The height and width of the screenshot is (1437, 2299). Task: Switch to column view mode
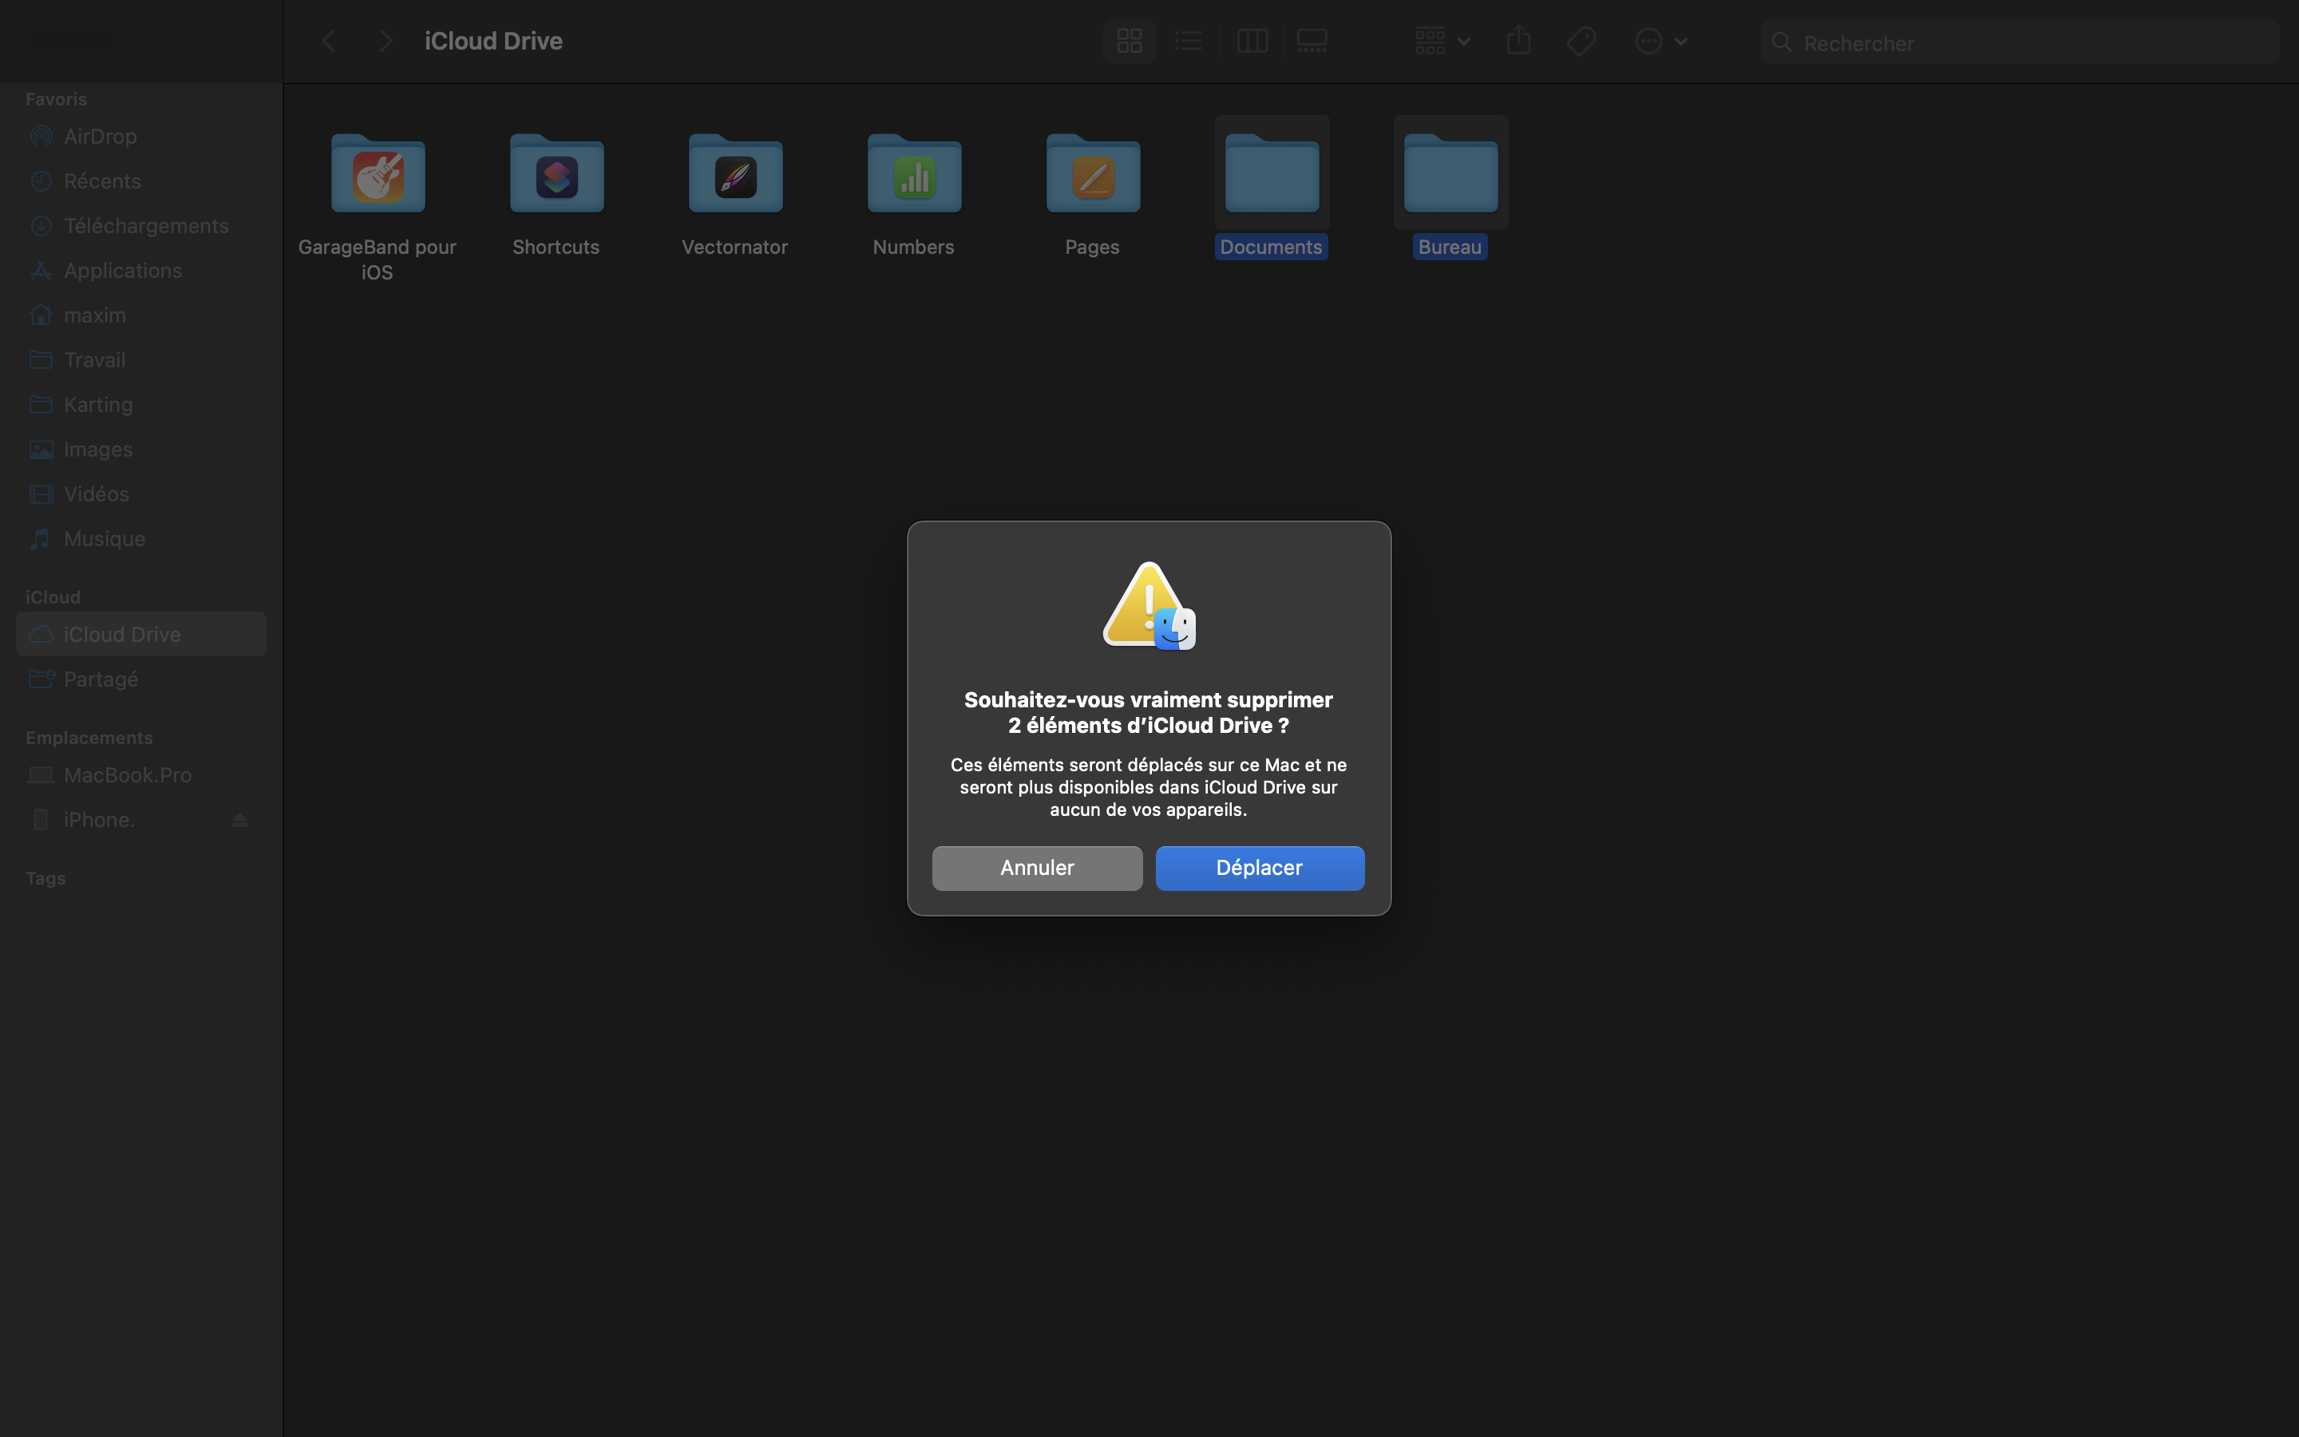pos(1252,41)
